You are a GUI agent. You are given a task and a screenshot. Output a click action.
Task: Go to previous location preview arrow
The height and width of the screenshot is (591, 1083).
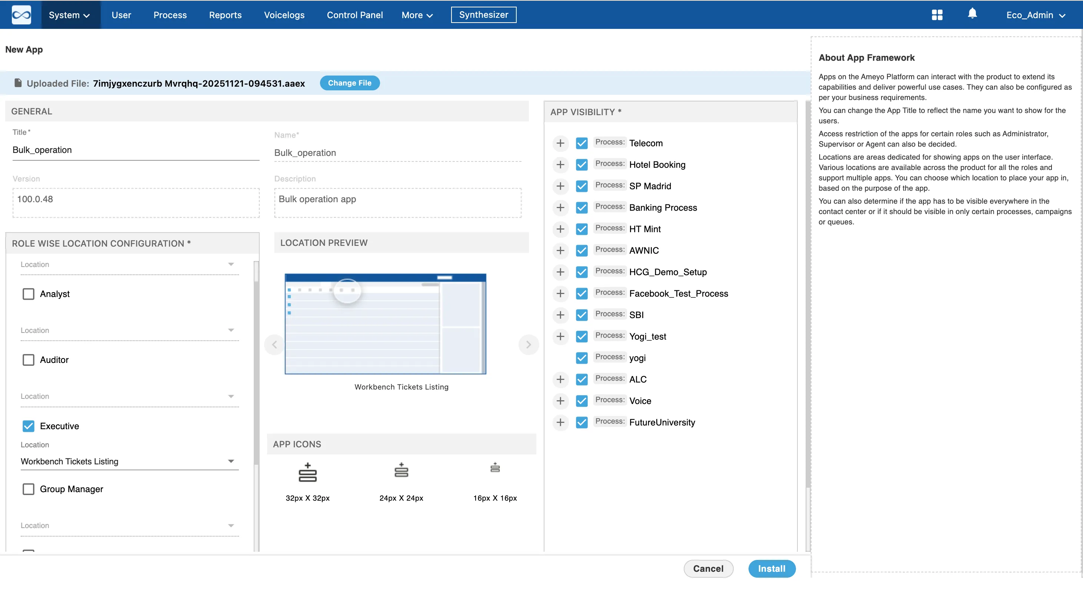coord(274,345)
